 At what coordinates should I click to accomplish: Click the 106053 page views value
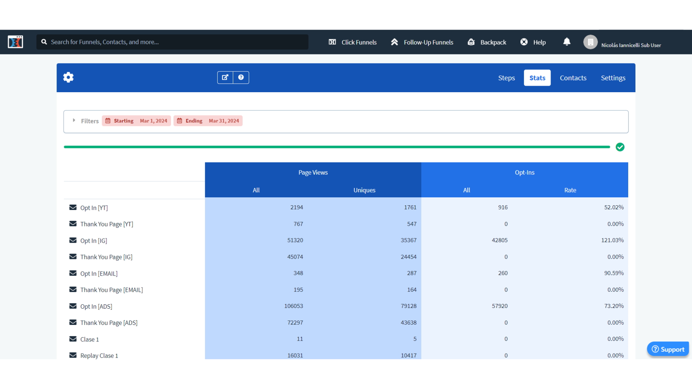(x=294, y=306)
